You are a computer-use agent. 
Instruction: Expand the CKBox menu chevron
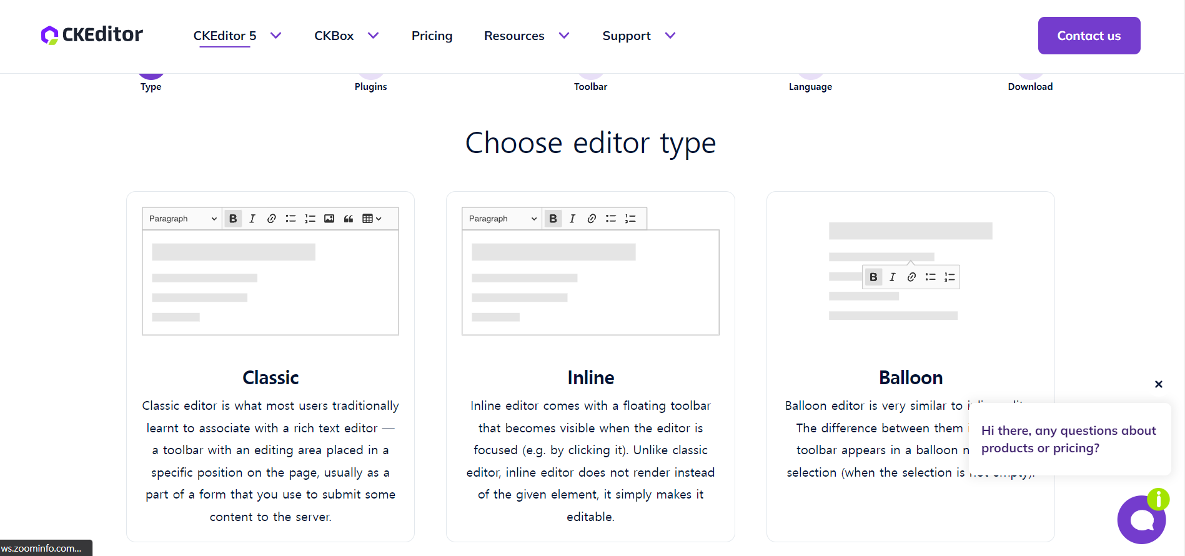pyautogui.click(x=373, y=36)
